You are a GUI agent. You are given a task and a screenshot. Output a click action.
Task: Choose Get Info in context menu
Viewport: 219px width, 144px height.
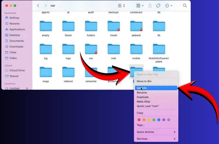click(x=156, y=88)
